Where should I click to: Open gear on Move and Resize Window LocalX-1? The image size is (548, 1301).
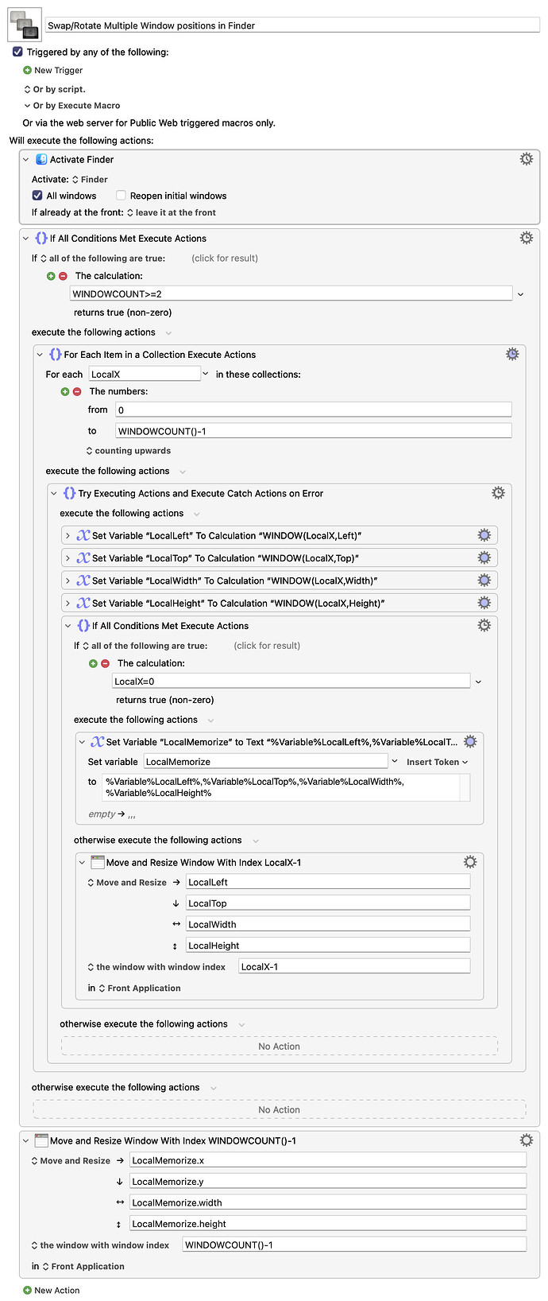click(469, 861)
